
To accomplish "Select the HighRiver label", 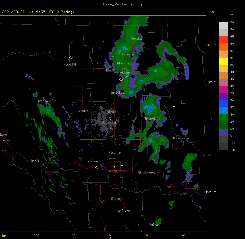I will (122, 211).
